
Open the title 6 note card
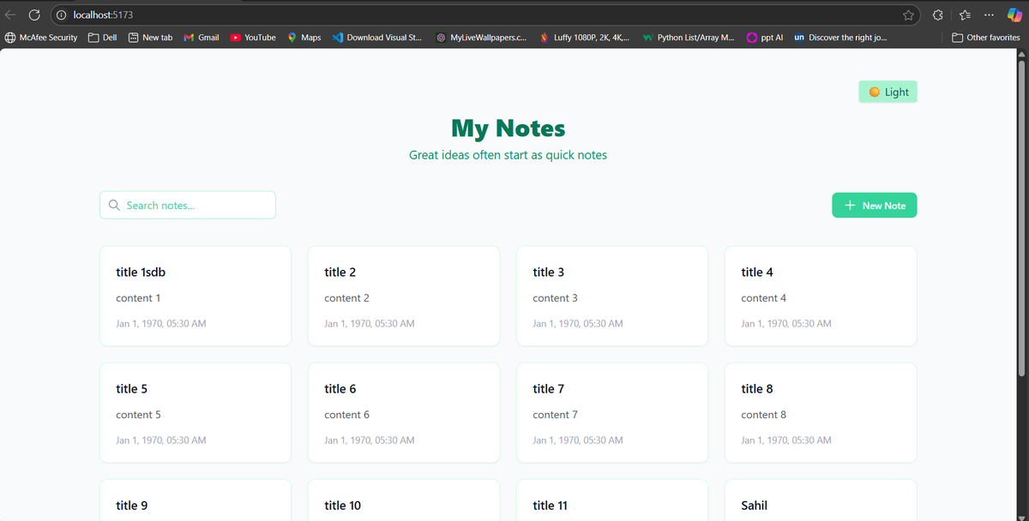click(404, 413)
